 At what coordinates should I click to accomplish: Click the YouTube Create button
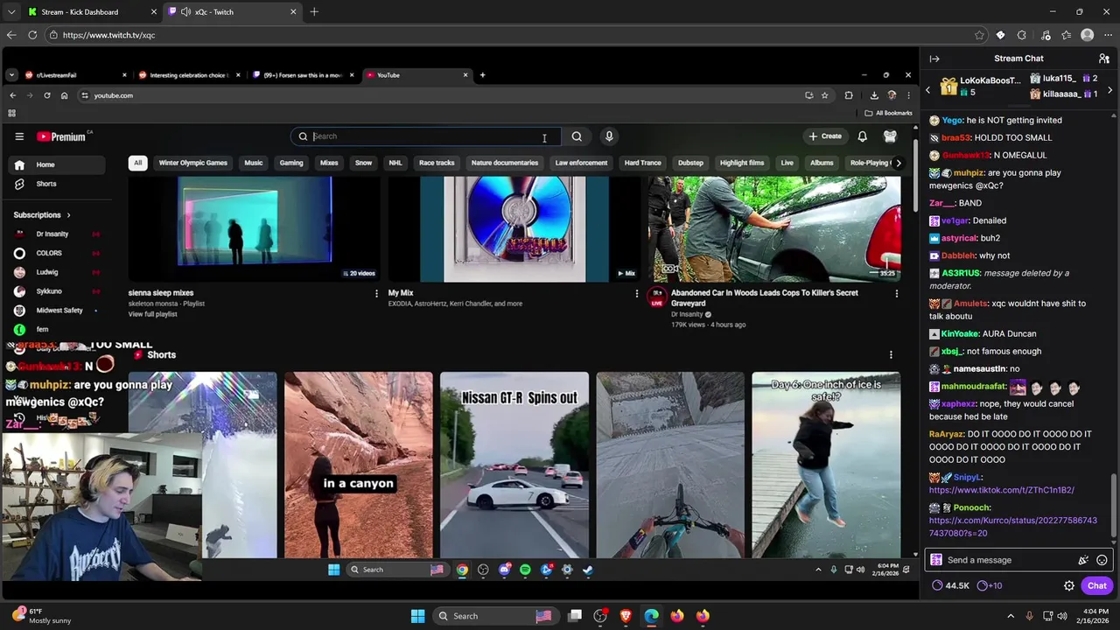[825, 136]
